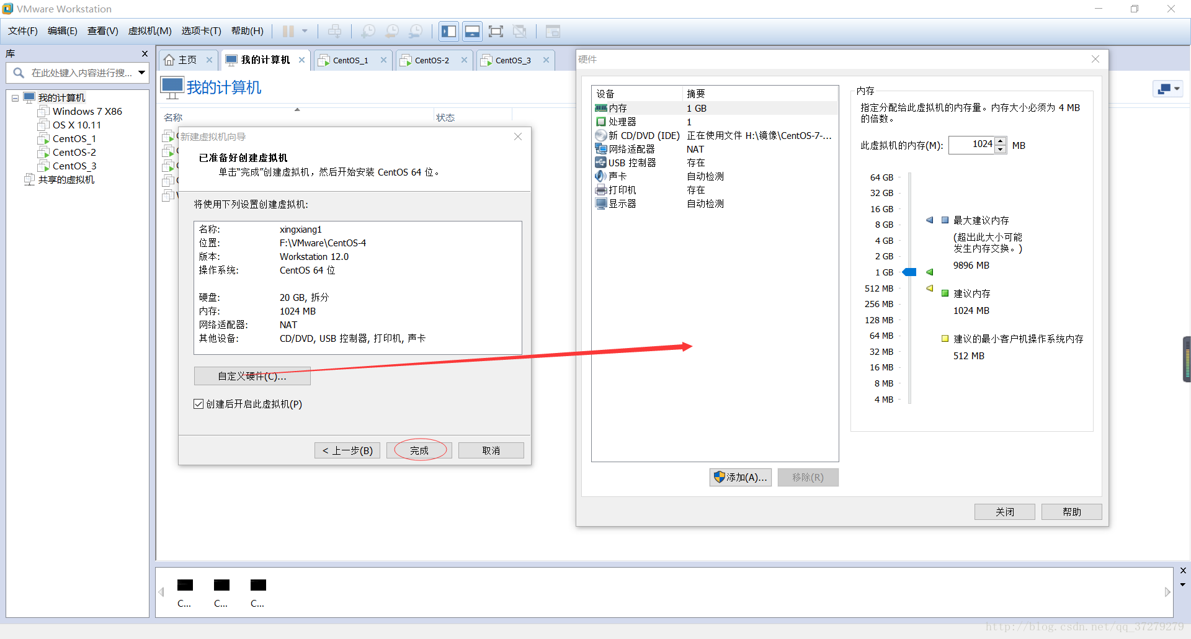Click 自定义硬件(C)... button in wizard
1191x639 pixels.
tap(252, 376)
